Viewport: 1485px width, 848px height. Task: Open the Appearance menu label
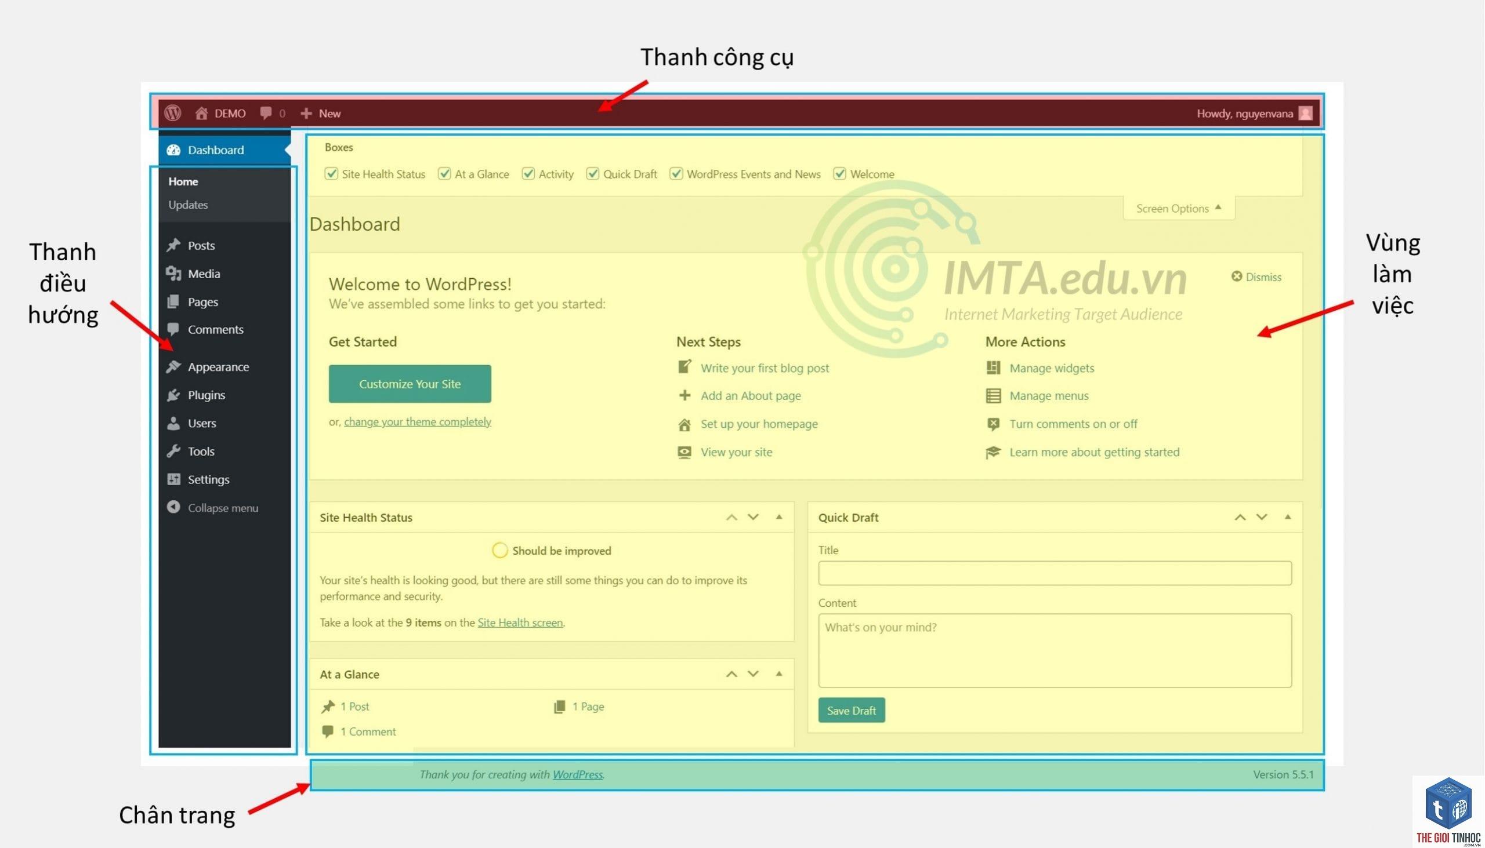(219, 367)
